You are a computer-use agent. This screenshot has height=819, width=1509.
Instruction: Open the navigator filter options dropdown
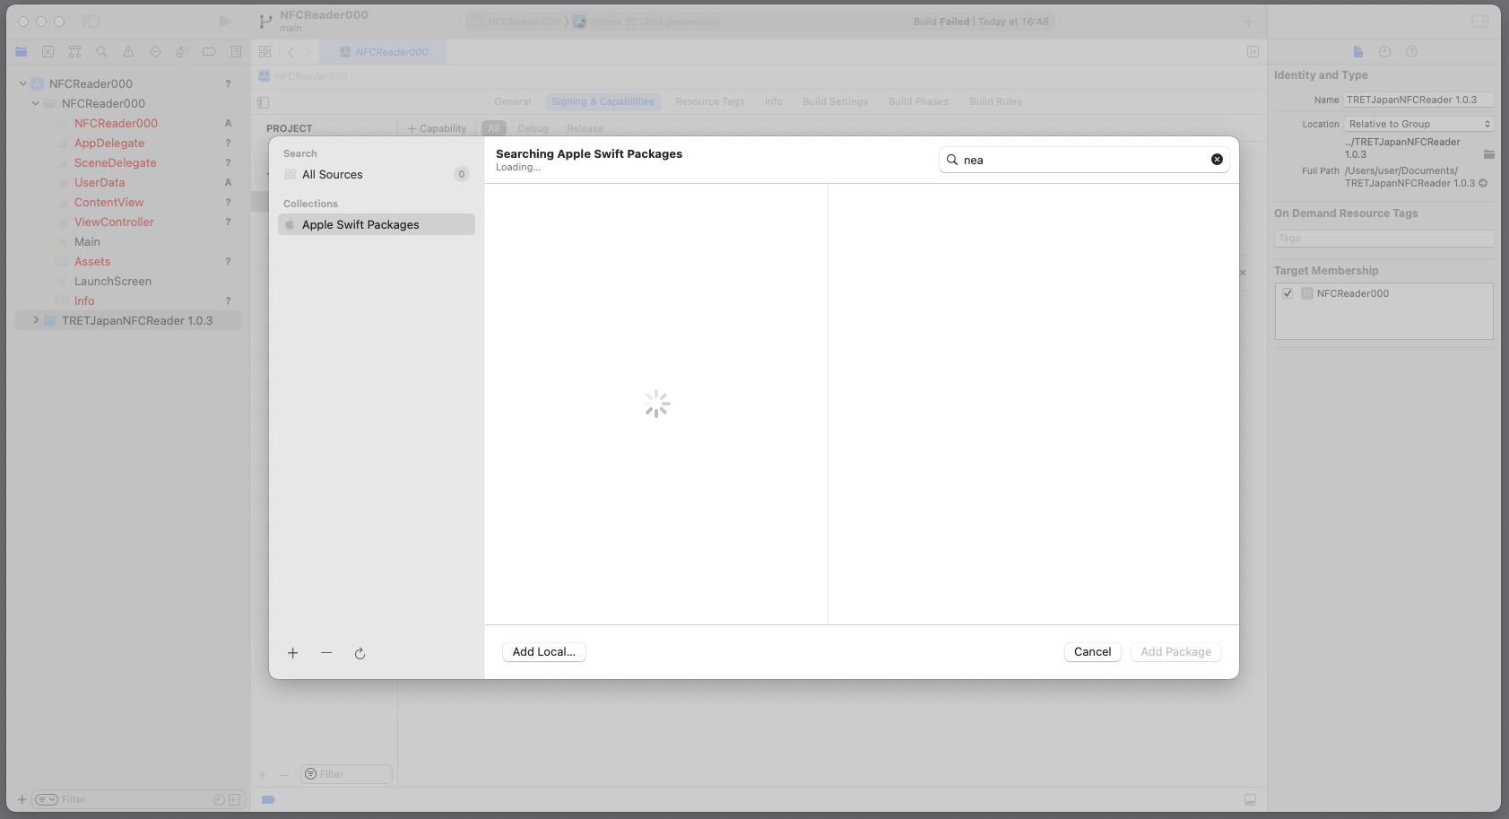47,799
